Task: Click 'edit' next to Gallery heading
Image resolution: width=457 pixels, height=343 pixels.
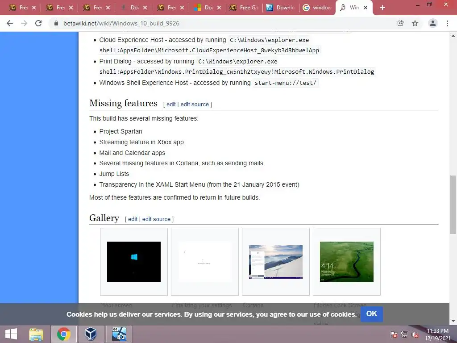Action: tap(133, 219)
